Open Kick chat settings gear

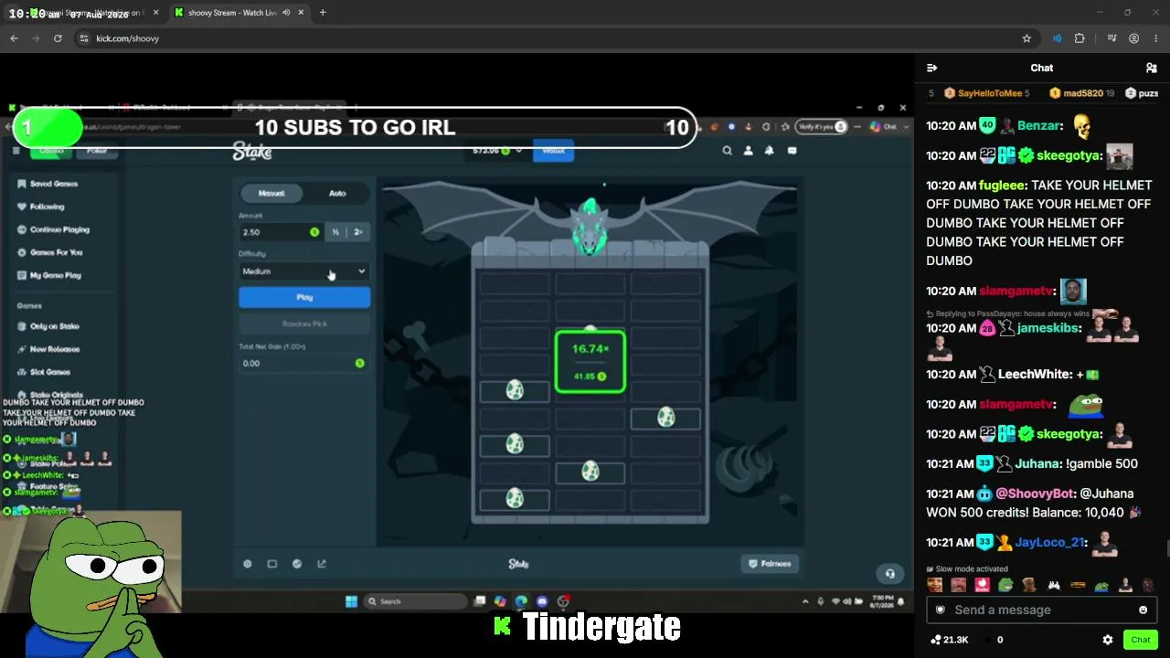[1108, 640]
